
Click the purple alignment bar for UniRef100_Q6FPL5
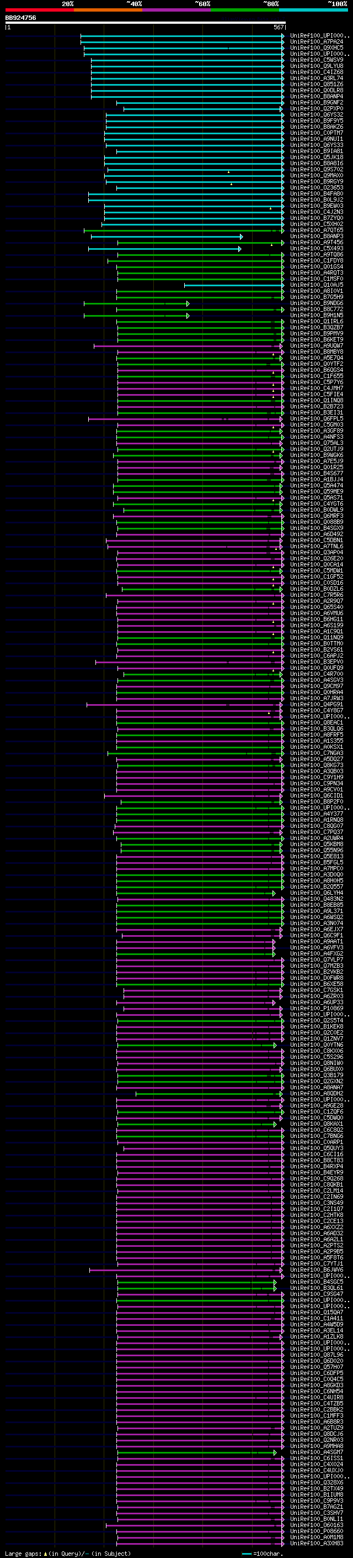coord(186,418)
